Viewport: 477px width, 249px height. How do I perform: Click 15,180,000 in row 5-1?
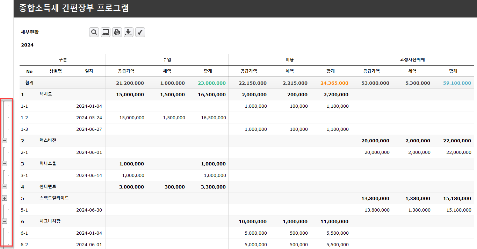tap(459, 210)
